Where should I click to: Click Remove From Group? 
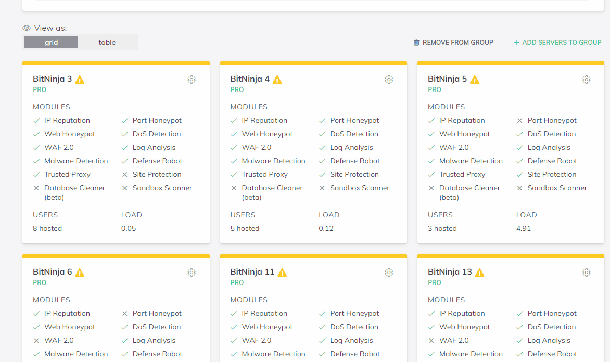[x=453, y=42]
